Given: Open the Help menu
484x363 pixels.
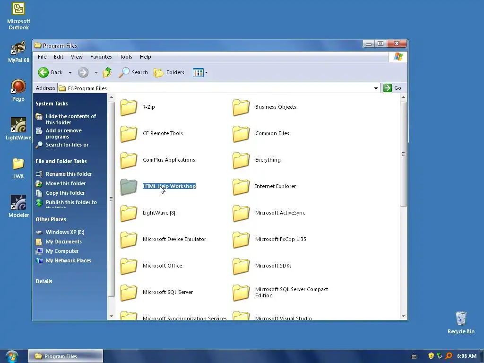Looking at the screenshot, I should click(146, 57).
